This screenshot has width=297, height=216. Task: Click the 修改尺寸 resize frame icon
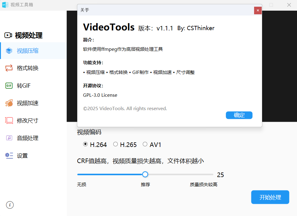point(9,120)
